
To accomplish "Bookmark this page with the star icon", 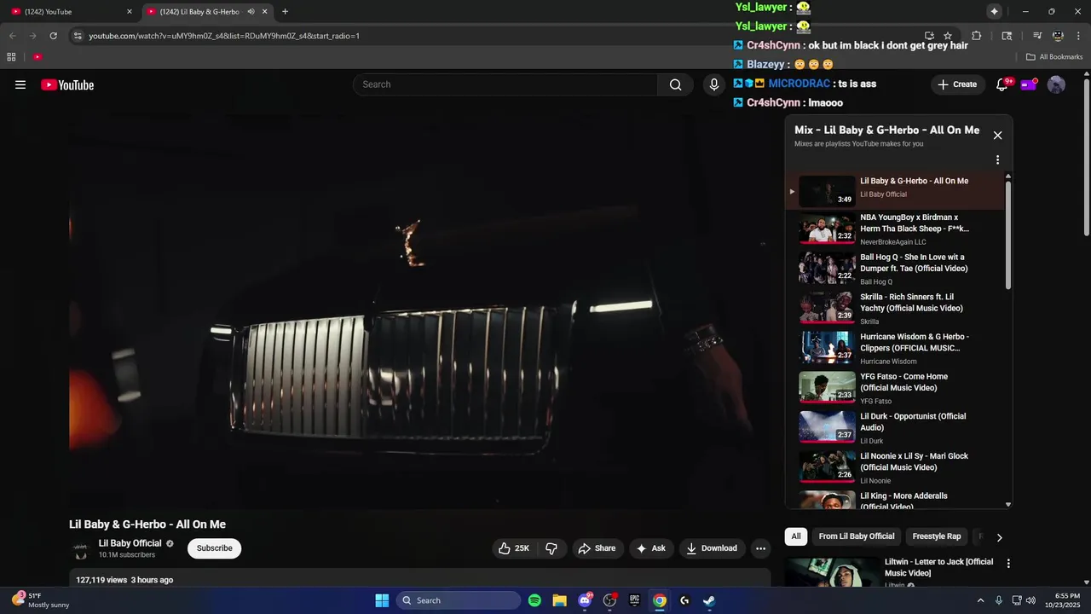I will 948,36.
